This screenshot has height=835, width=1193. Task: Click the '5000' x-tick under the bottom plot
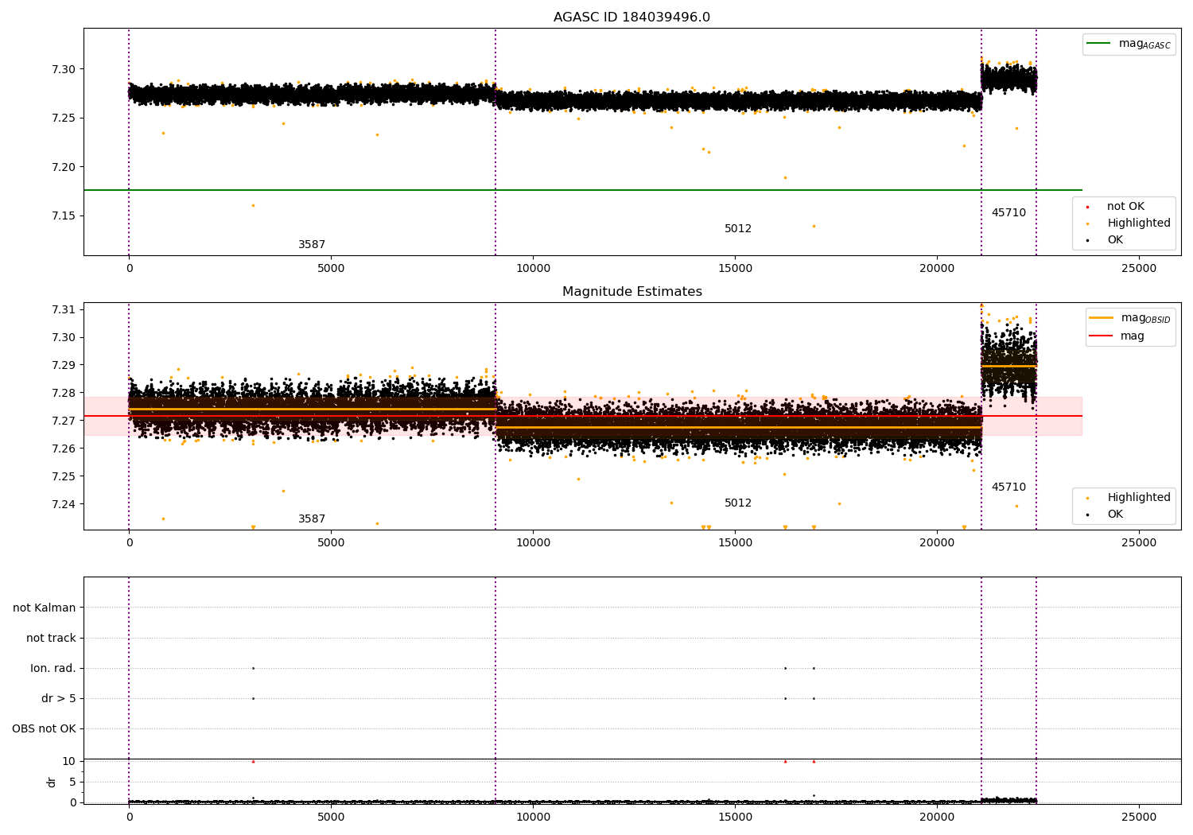tap(331, 818)
